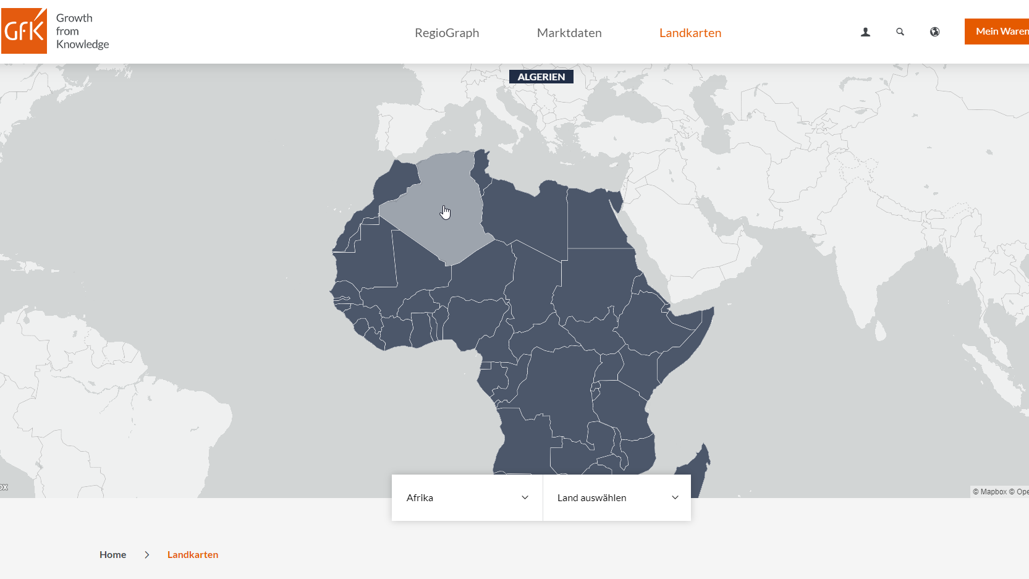Click the Land auswählen chevron arrow
Image resolution: width=1029 pixels, height=579 pixels.
(x=675, y=497)
